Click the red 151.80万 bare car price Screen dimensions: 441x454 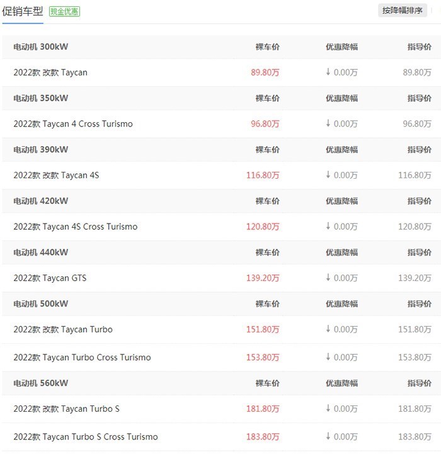pyautogui.click(x=263, y=329)
